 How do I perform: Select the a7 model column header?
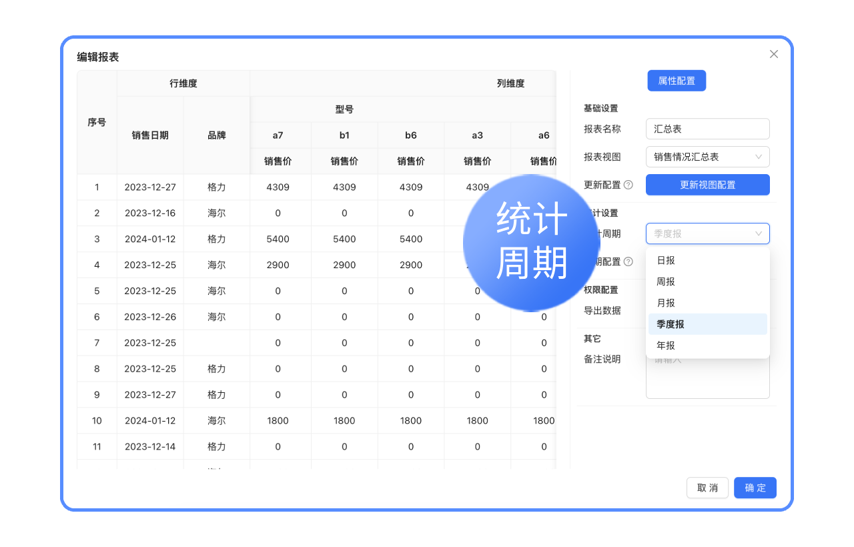pyautogui.click(x=278, y=135)
